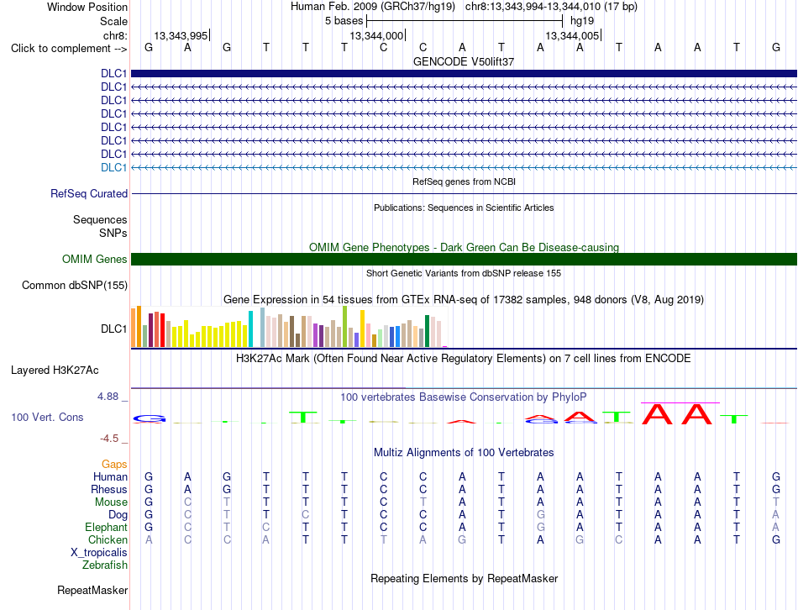Select the 'Zebrafish' alignment row label
This screenshot has height=610, width=798.
pos(105,565)
